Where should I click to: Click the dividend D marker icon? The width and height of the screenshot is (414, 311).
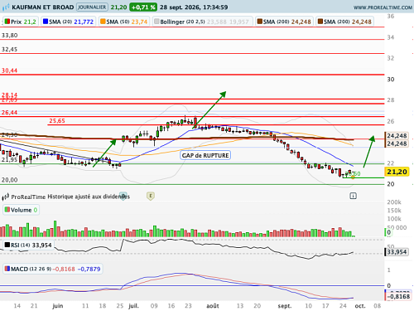coord(123,196)
